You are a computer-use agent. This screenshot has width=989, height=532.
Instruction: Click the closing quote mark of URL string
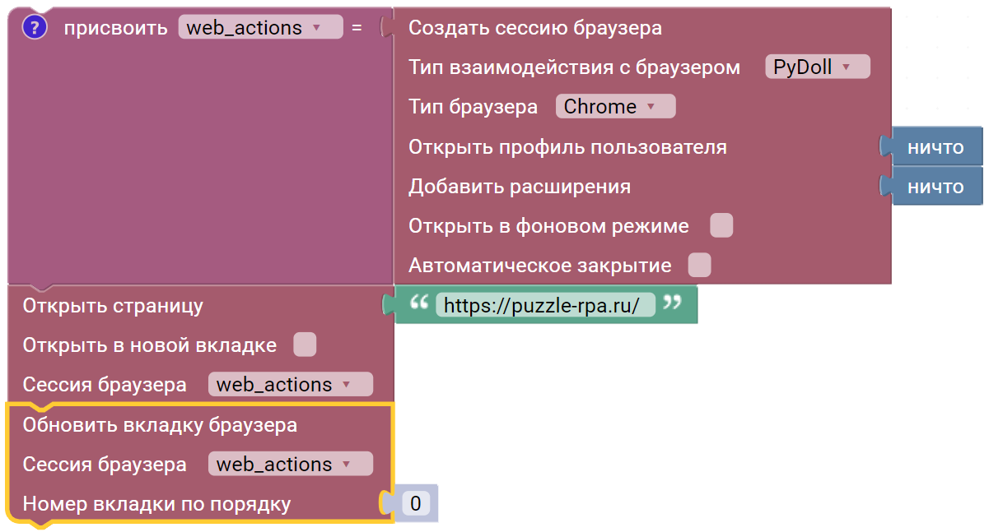click(673, 303)
